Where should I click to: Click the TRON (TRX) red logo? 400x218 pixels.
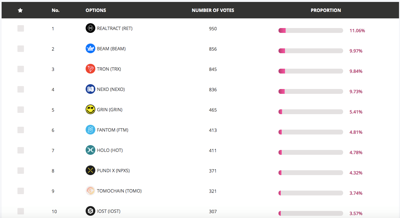coord(90,69)
